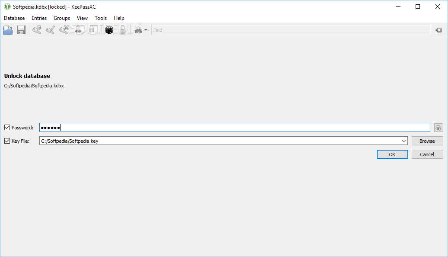Click the binoculars search icon
448x257 pixels.
click(x=138, y=30)
